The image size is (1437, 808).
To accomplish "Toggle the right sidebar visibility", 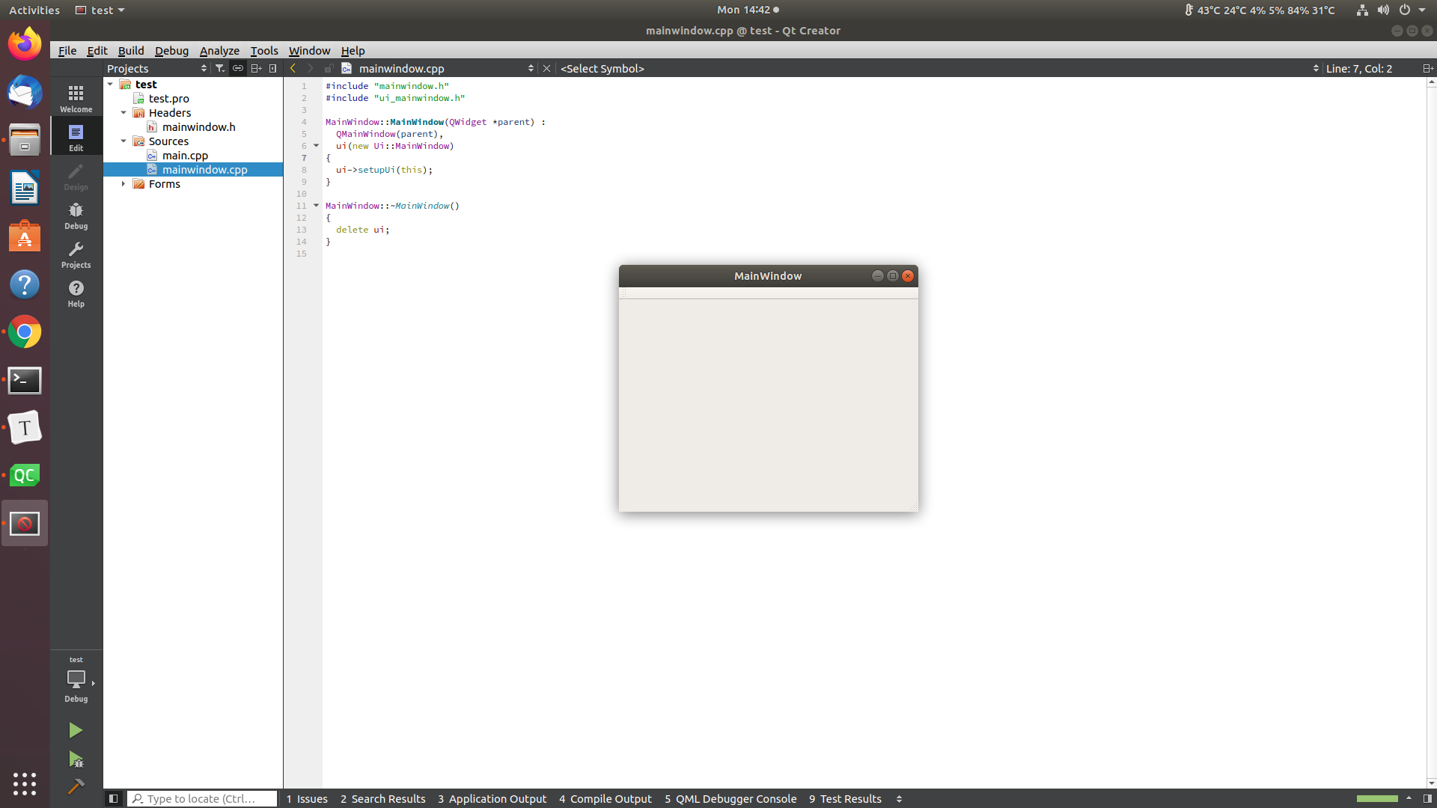I will point(1427,798).
